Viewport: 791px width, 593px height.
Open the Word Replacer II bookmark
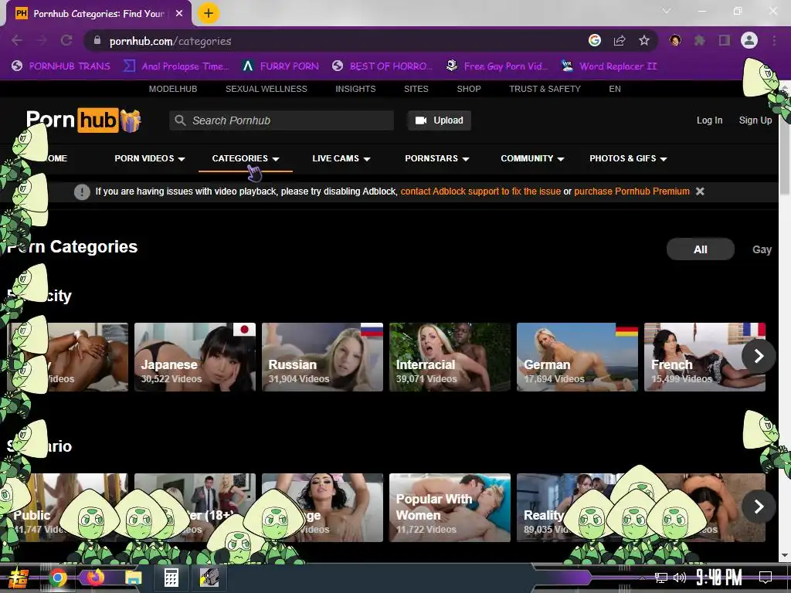coord(609,66)
